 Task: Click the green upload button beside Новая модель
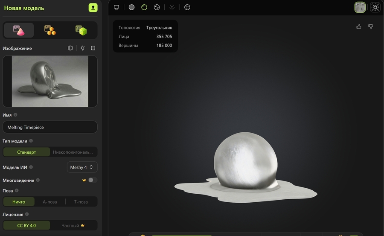tap(93, 8)
